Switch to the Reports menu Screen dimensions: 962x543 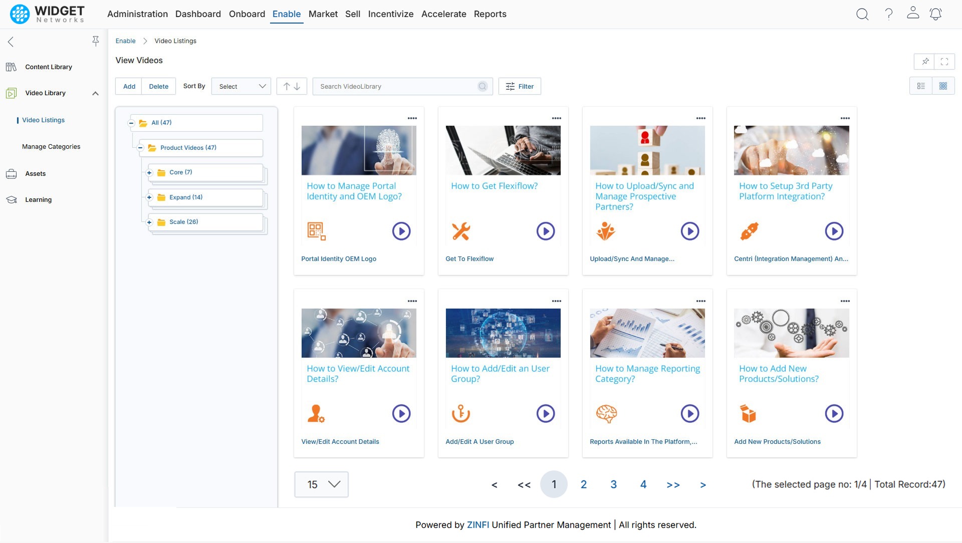[x=490, y=14]
